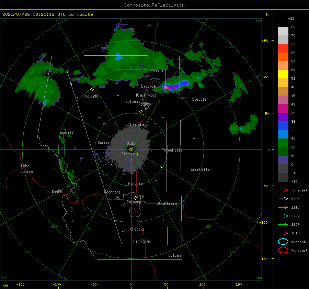Pick the yellow swatch between 54 and 51
The width and height of the screenshot is (309, 289).
click(283, 74)
